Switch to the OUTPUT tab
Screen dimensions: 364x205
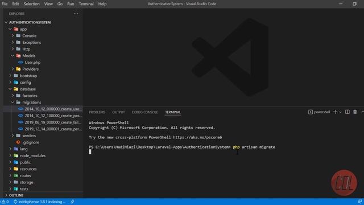point(118,112)
